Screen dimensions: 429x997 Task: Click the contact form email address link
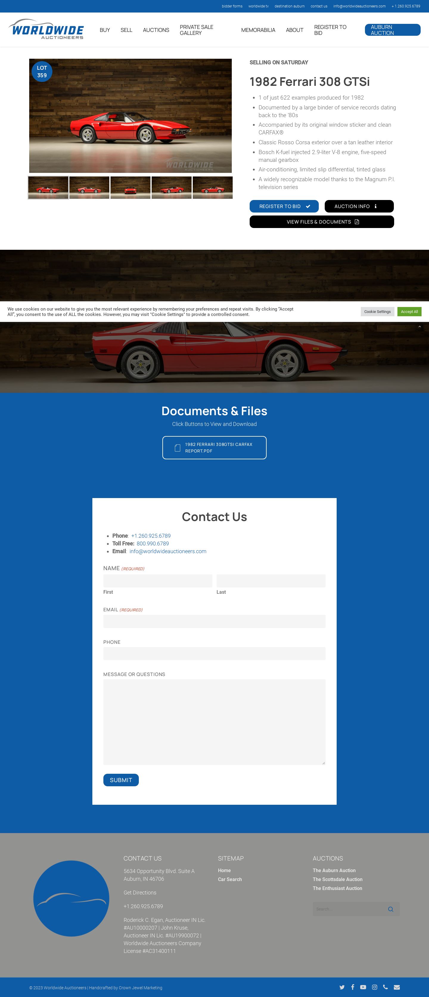click(x=168, y=551)
